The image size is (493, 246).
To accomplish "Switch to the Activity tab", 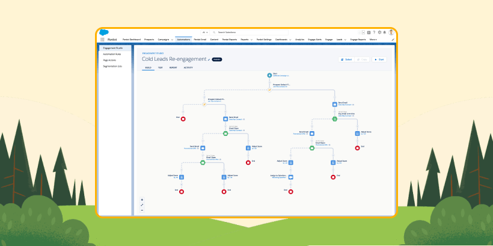I will (x=188, y=68).
